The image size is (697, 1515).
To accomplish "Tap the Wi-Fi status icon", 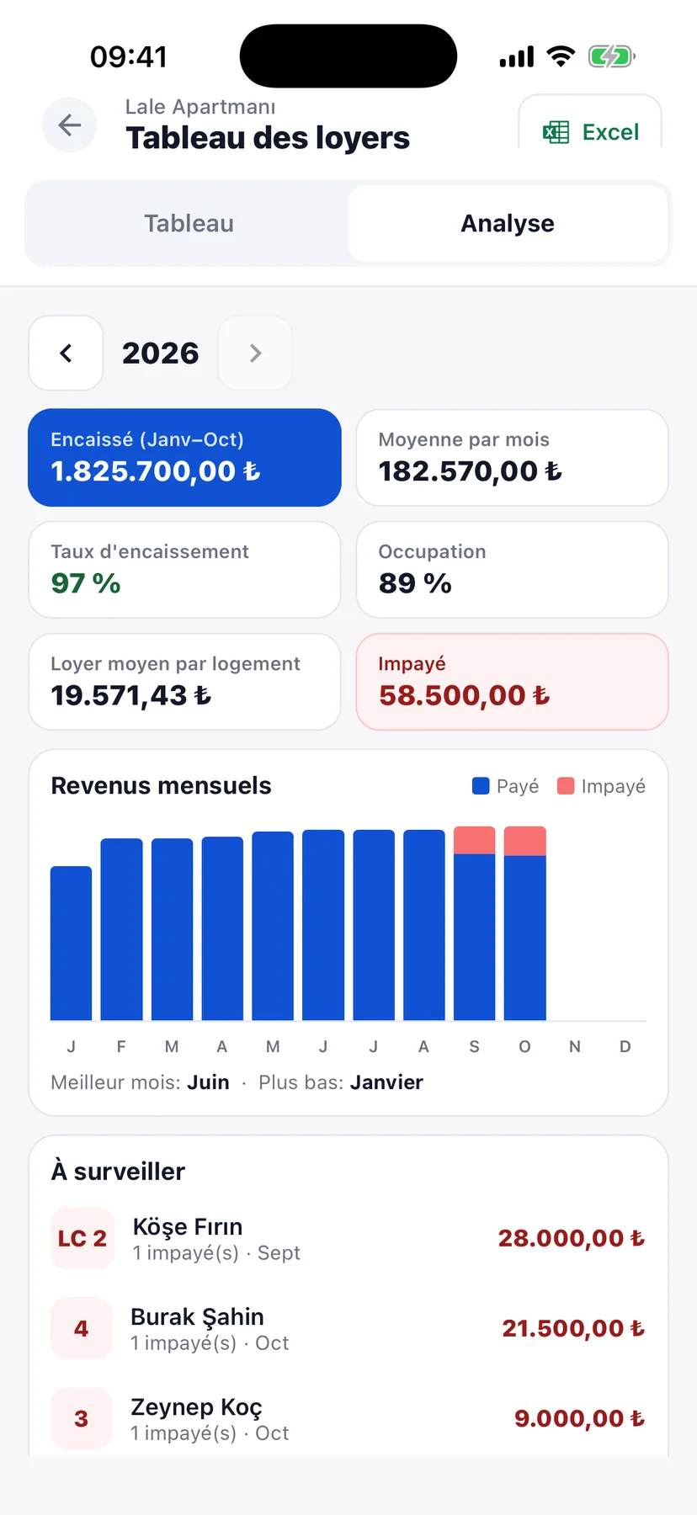I will click(x=561, y=56).
